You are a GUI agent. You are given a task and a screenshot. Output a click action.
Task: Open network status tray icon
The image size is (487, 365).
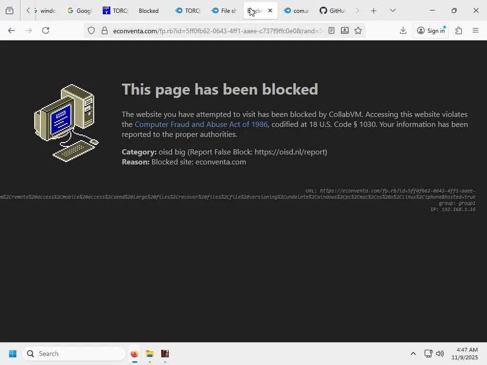429,354
